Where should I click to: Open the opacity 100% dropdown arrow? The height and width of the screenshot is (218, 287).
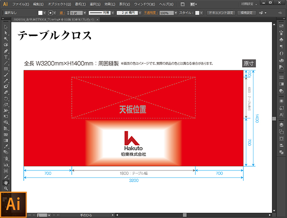tap(176, 13)
